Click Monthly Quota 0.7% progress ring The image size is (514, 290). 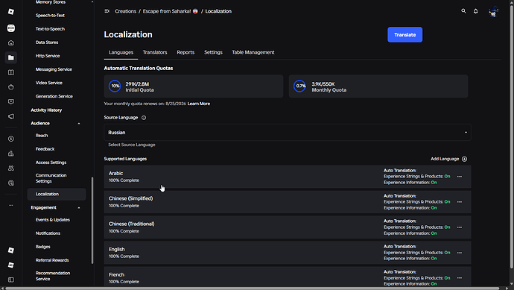[x=299, y=86]
